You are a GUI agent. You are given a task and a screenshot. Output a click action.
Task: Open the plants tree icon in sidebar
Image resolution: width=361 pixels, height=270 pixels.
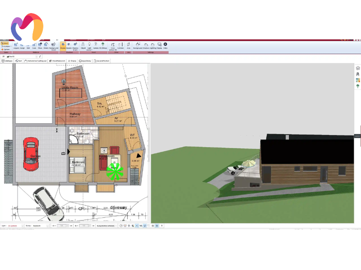click(358, 86)
